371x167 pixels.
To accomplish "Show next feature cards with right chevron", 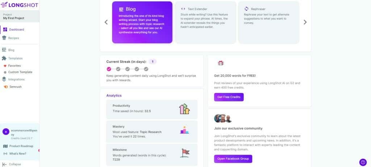I will click(x=305, y=22).
